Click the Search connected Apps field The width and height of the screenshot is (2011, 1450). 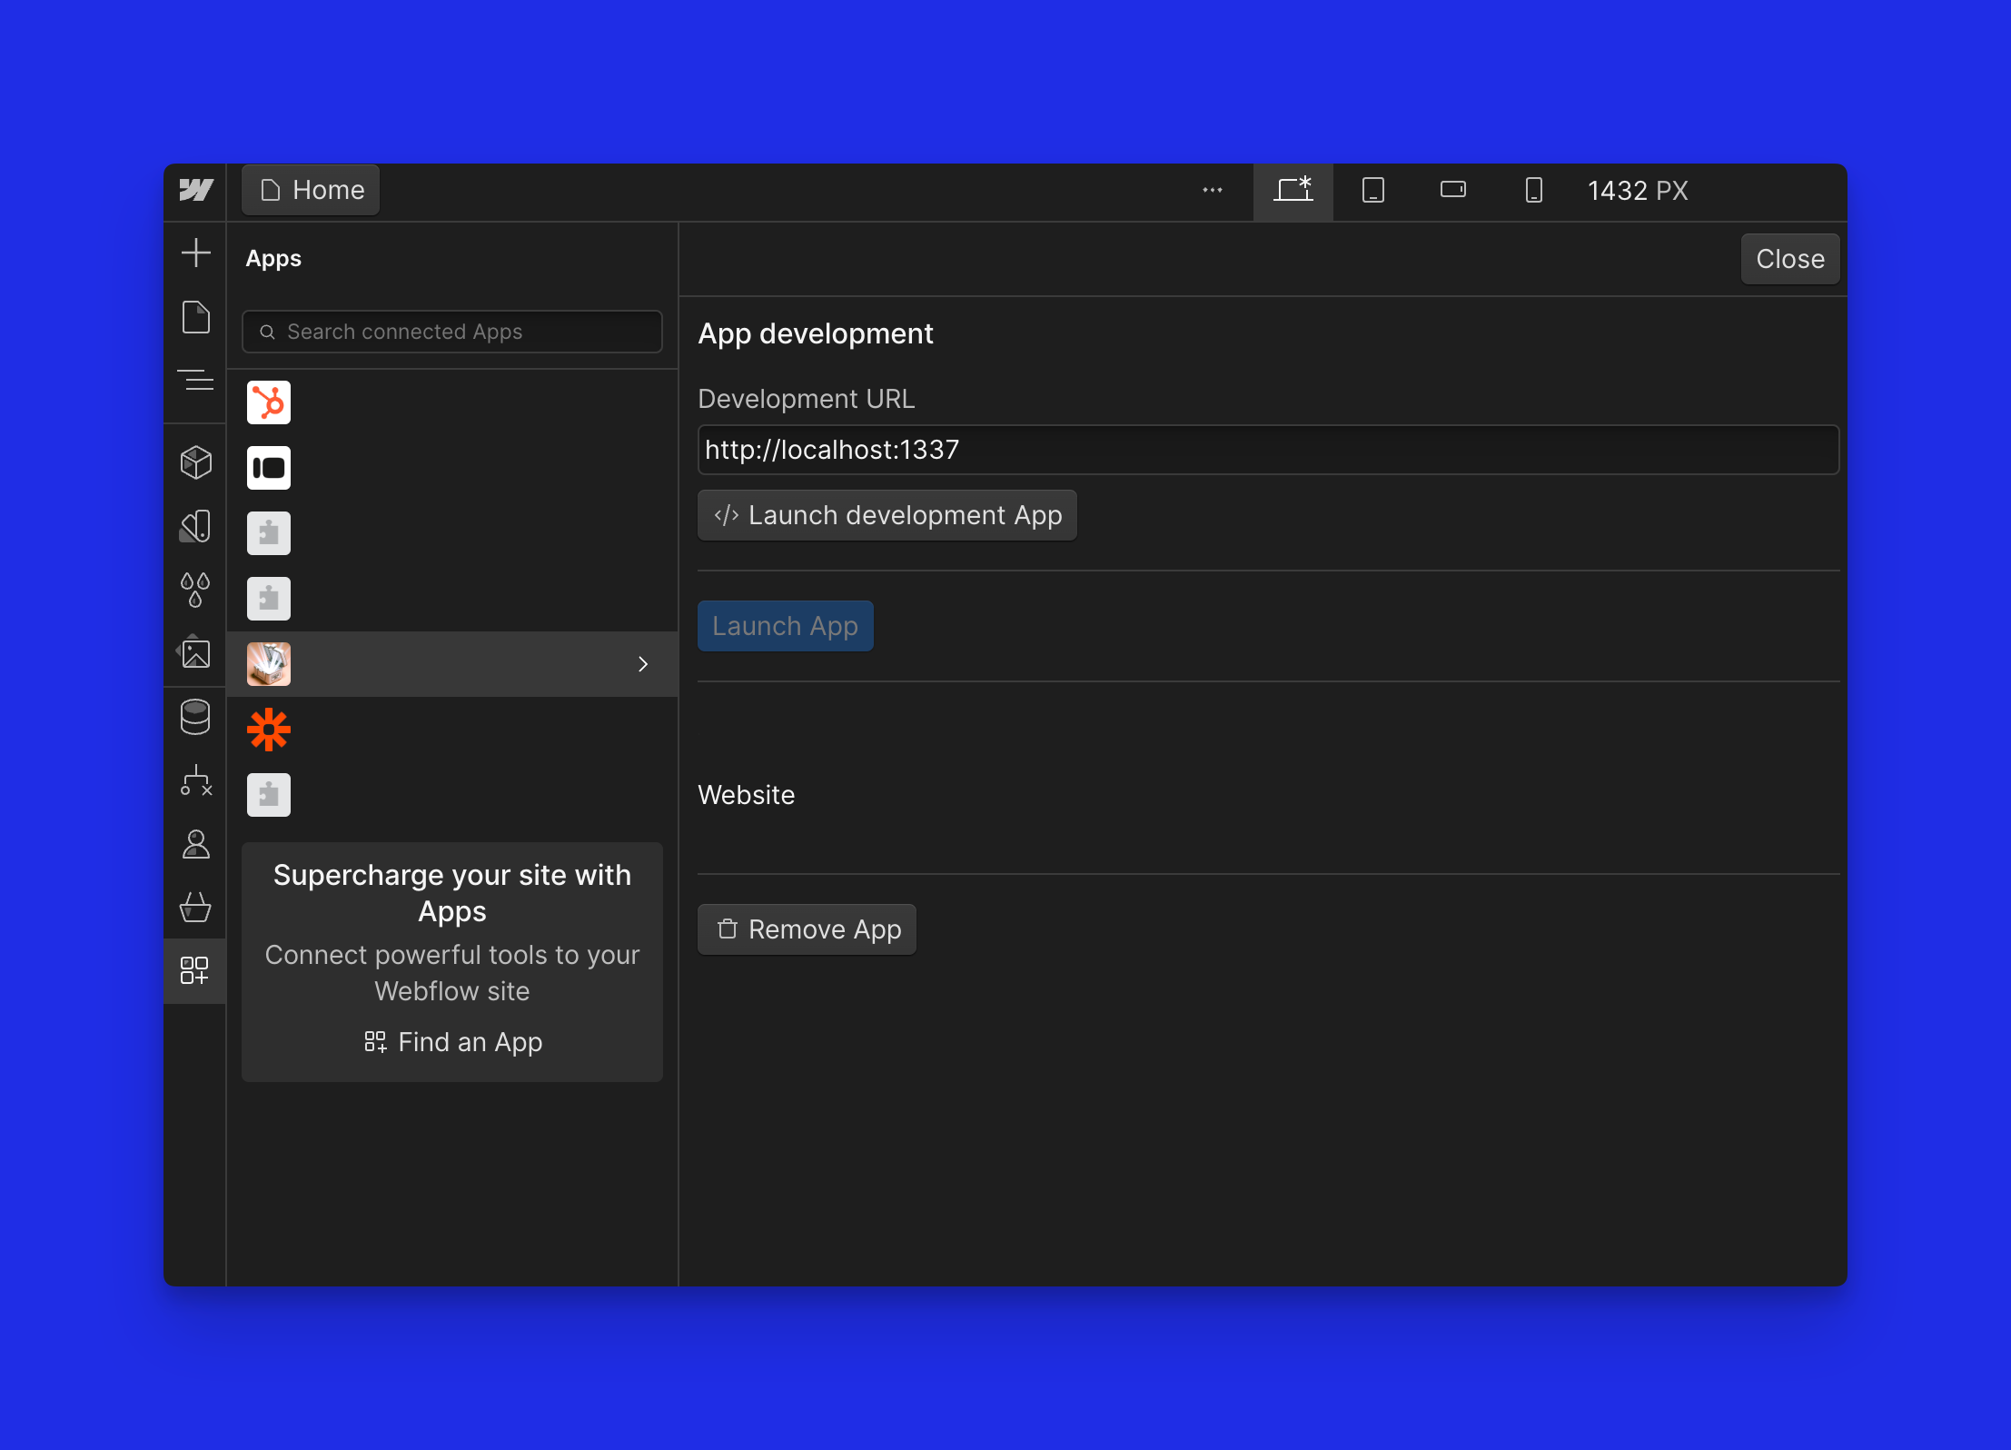pos(451,331)
